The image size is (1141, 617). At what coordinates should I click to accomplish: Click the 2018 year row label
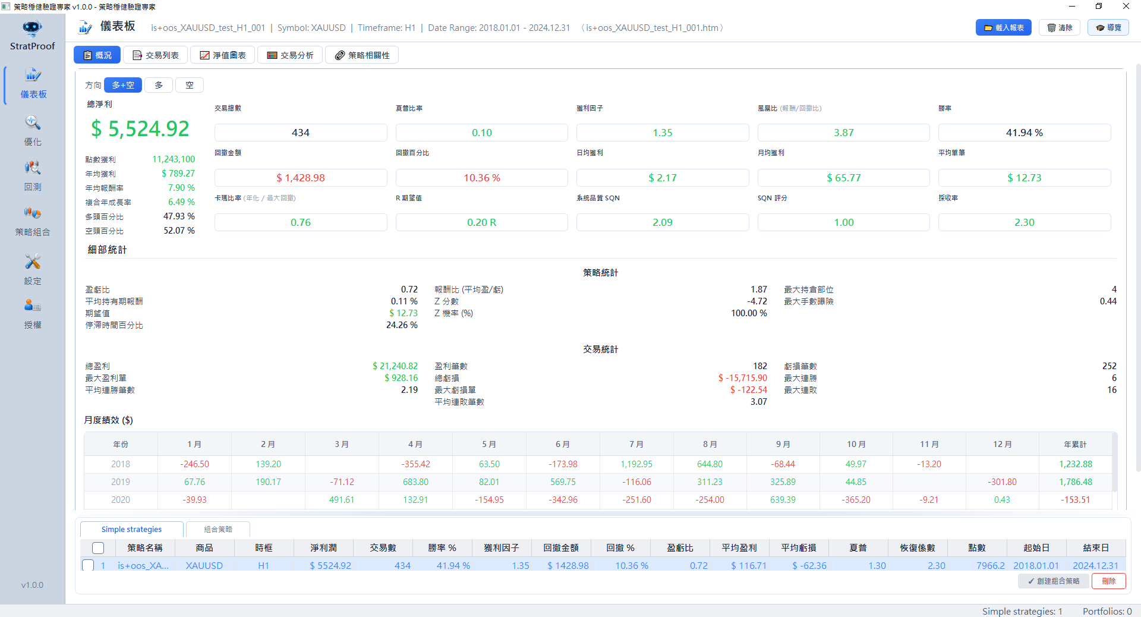point(121,464)
